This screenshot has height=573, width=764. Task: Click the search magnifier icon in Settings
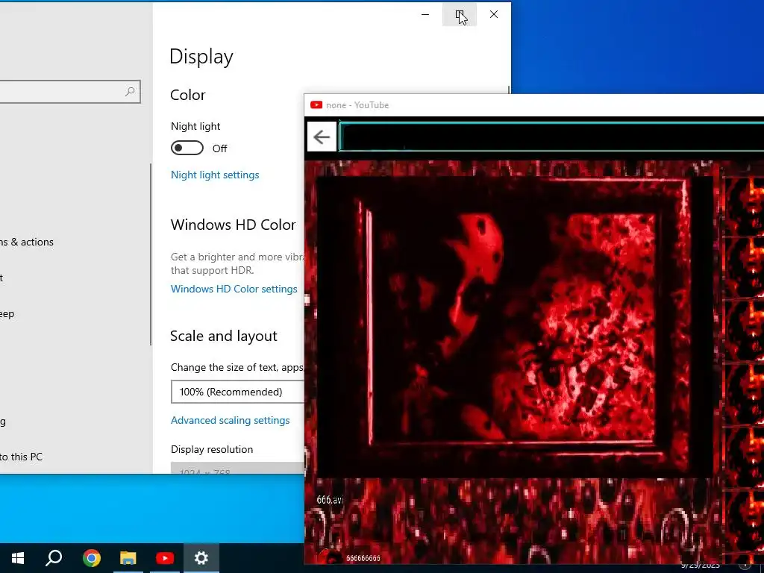pos(130,92)
